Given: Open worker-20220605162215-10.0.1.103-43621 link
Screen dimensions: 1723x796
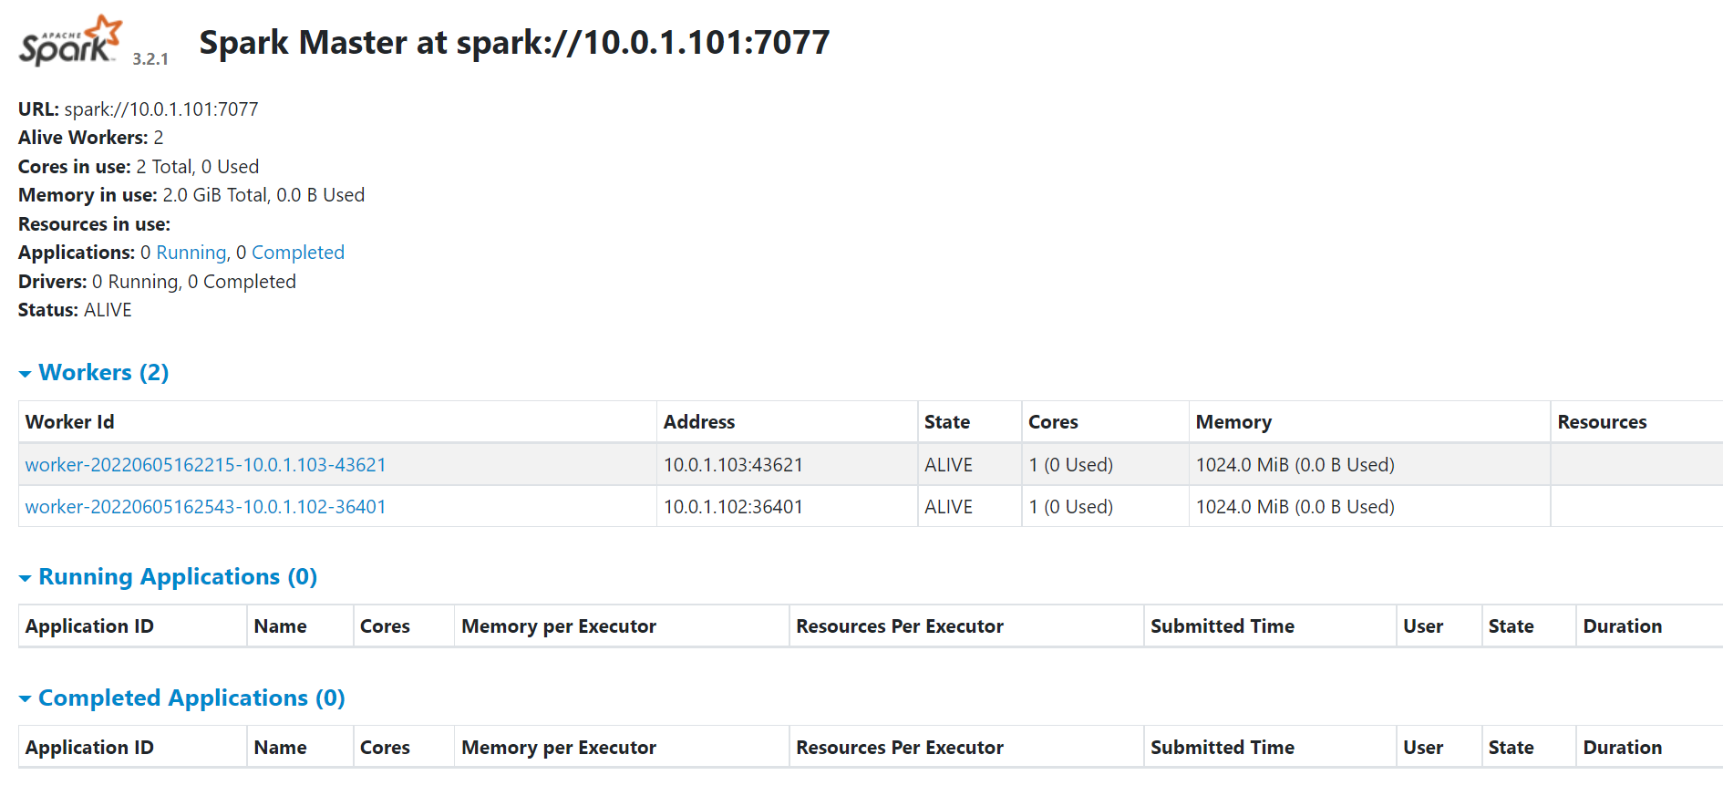Looking at the screenshot, I should (x=206, y=465).
